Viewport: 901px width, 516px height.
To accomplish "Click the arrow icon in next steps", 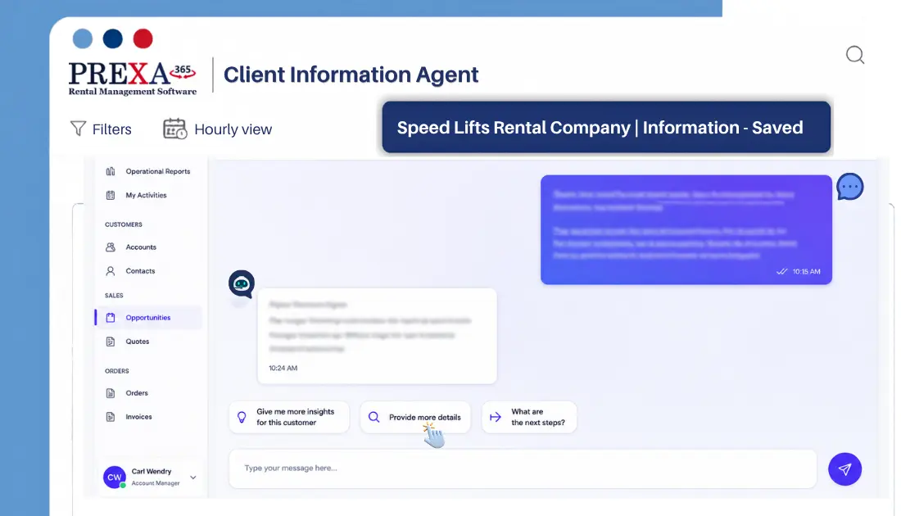I will 496,417.
